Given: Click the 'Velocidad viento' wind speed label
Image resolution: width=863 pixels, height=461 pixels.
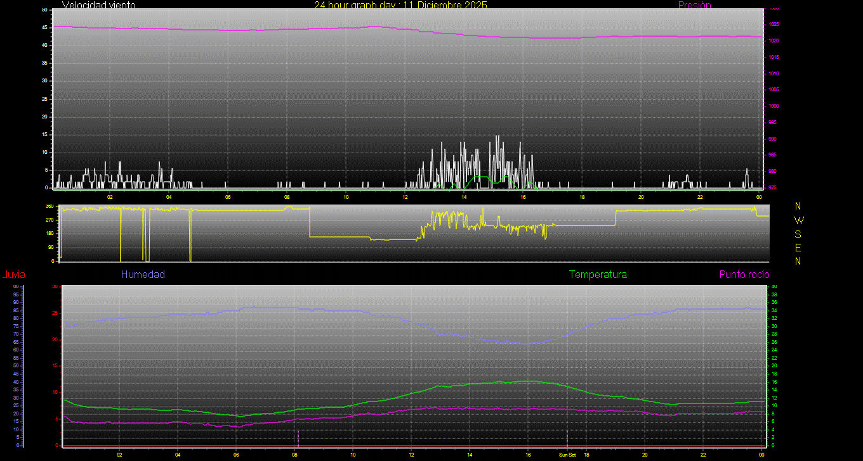Looking at the screenshot, I should point(98,5).
